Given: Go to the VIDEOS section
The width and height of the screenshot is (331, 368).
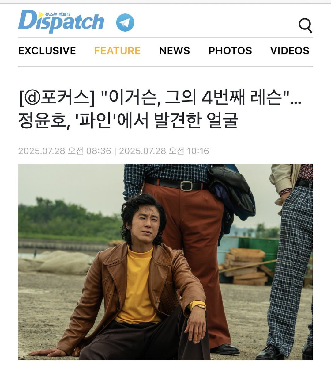Looking at the screenshot, I should [290, 51].
